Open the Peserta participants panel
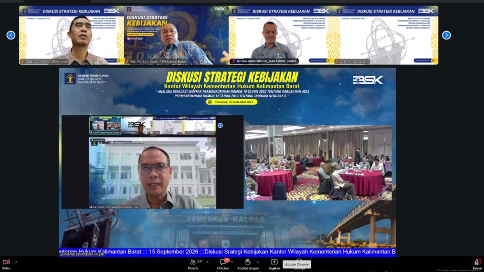Viewport: 484px width, 272px height. [193, 264]
